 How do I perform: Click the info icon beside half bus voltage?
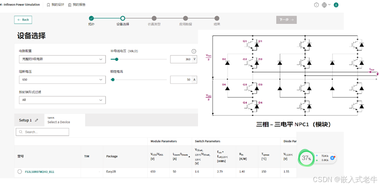pyautogui.click(x=194, y=51)
